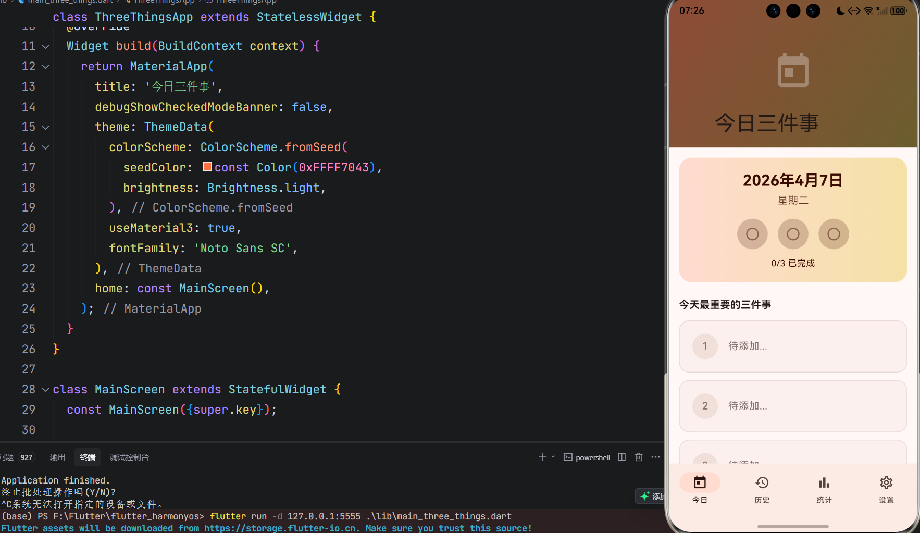
Task: Open the 历史 history tab in the phone app
Action: (762, 489)
